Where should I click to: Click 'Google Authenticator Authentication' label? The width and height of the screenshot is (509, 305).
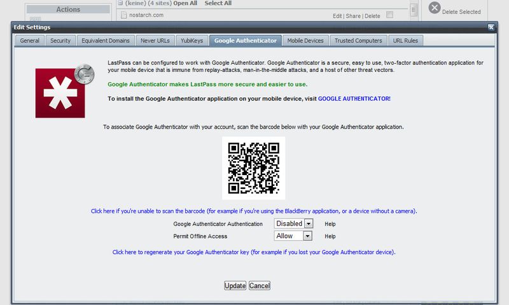point(218,223)
